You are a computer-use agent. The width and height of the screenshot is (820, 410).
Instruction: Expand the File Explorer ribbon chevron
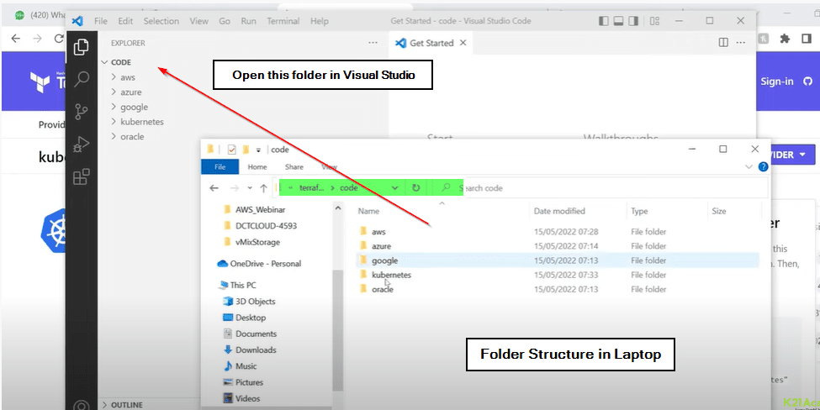pyautogui.click(x=749, y=166)
